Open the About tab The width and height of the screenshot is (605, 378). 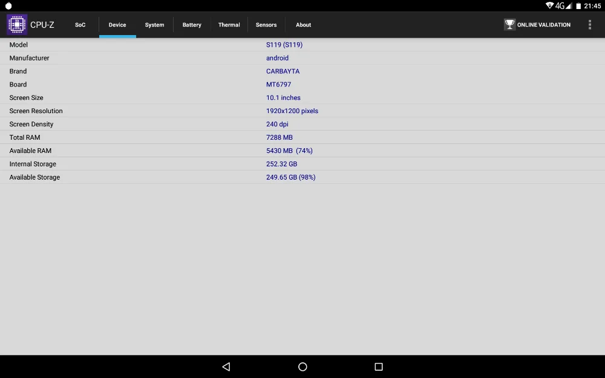pyautogui.click(x=303, y=25)
